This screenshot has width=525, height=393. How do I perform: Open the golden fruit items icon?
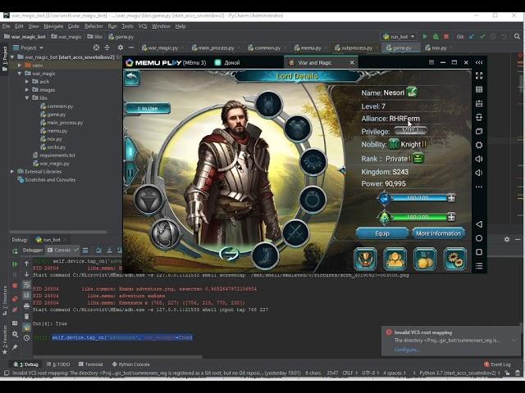point(425,259)
